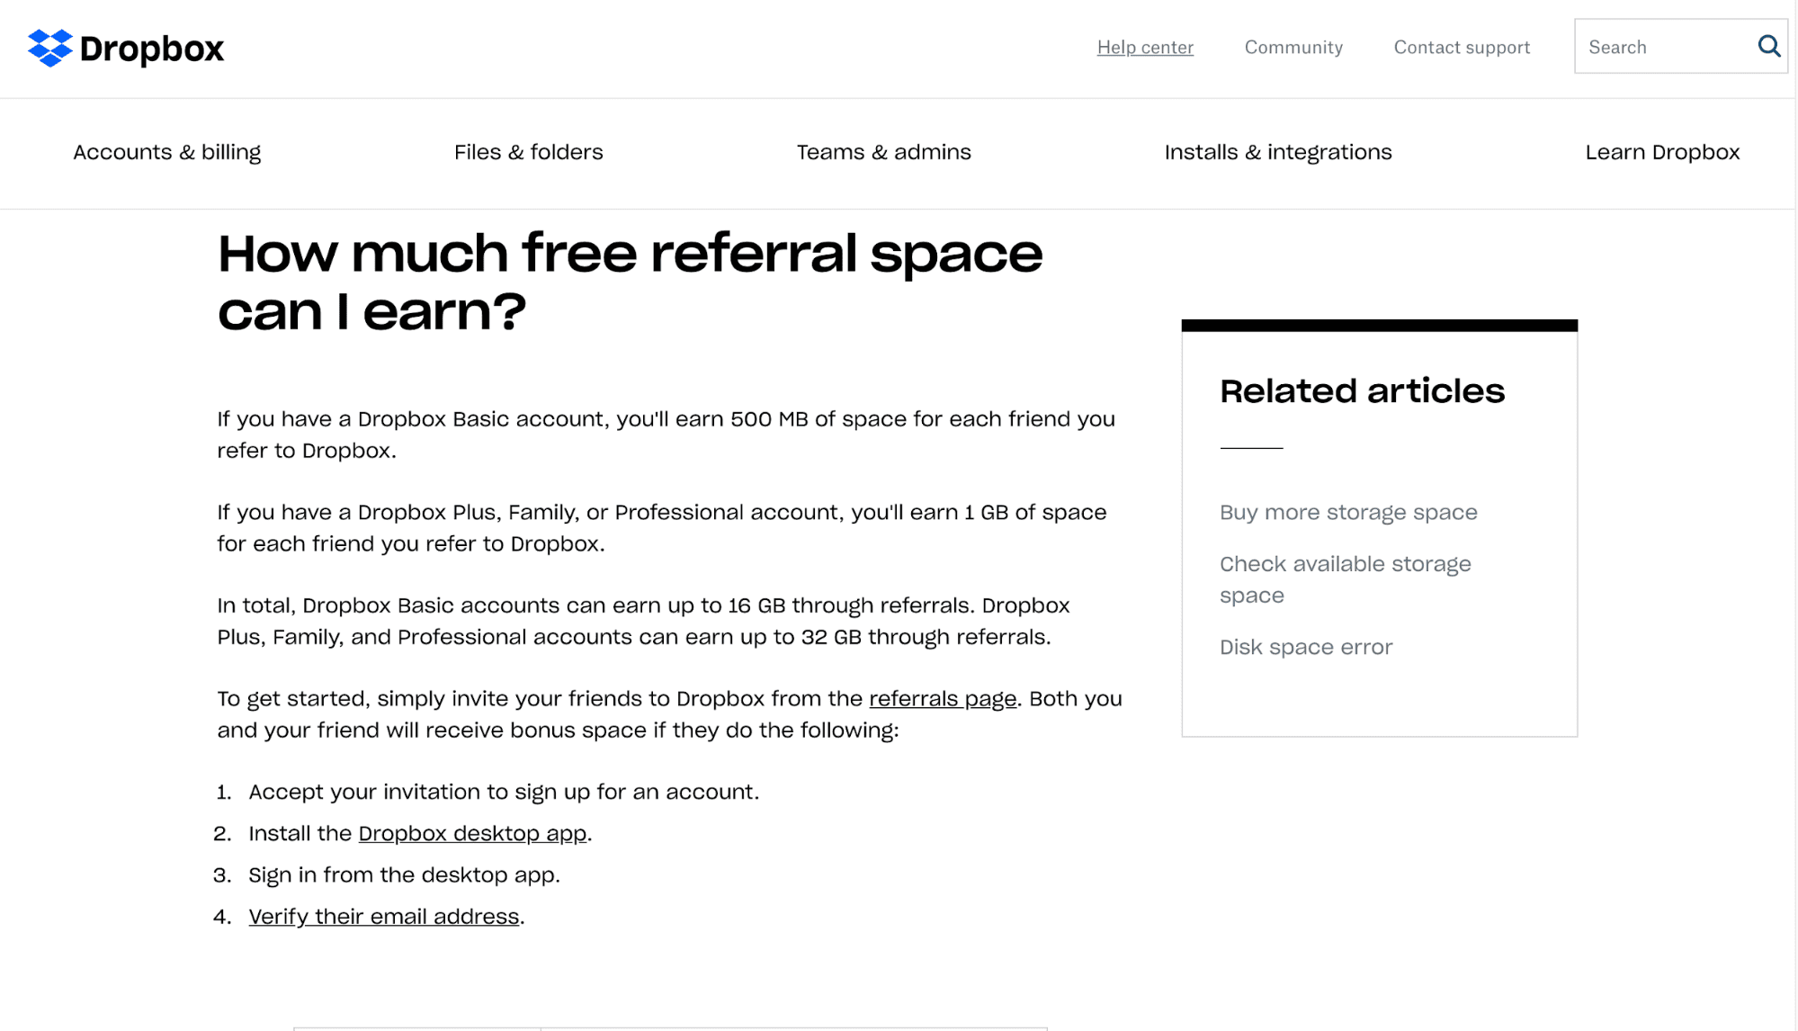
Task: Click the search magnifying glass icon
Action: (x=1768, y=47)
